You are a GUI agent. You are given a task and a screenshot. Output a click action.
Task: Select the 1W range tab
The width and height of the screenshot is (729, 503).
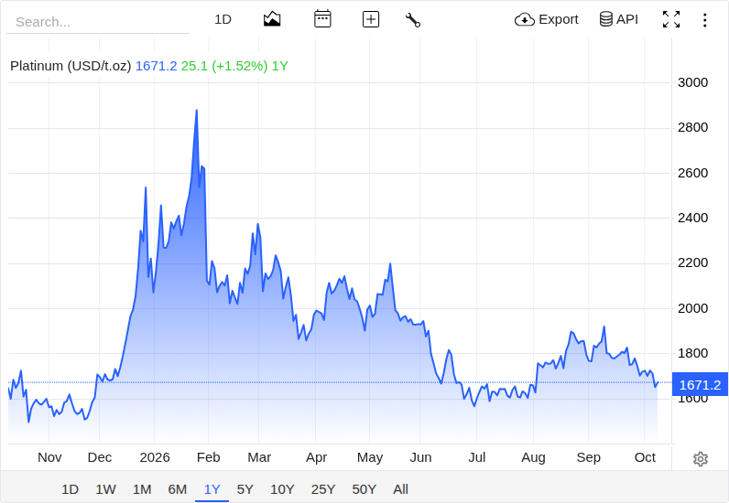(x=105, y=489)
